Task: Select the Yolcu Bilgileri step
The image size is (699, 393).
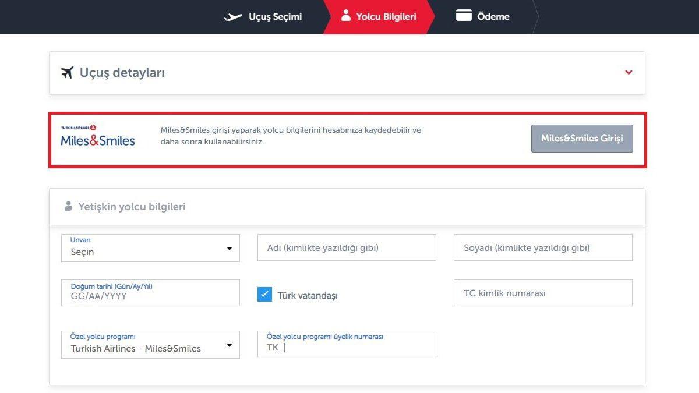Action: pos(386,16)
